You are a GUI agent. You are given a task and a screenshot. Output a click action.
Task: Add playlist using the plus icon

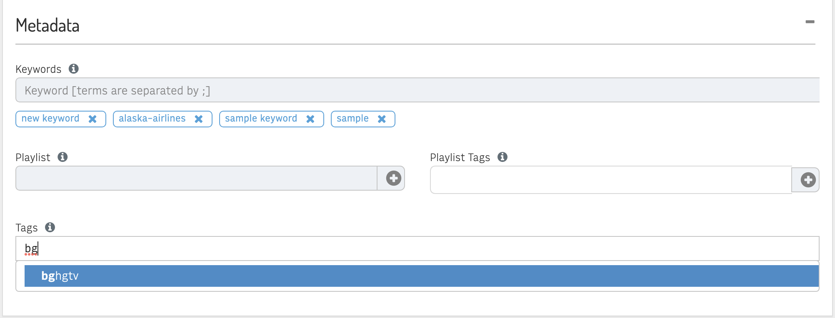[x=393, y=178]
